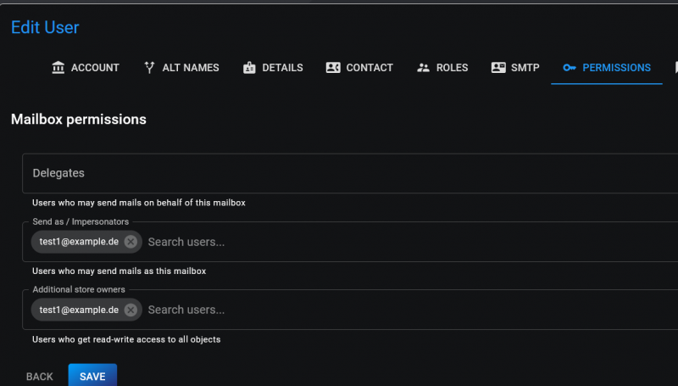Open the partially hidden tab after Permissions
The width and height of the screenshot is (678, 386).
click(x=675, y=68)
